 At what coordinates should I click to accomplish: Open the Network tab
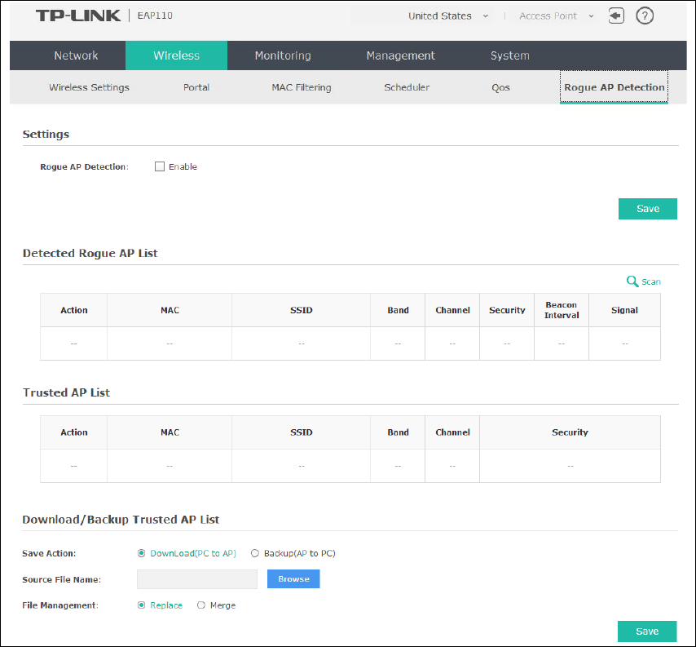(76, 55)
